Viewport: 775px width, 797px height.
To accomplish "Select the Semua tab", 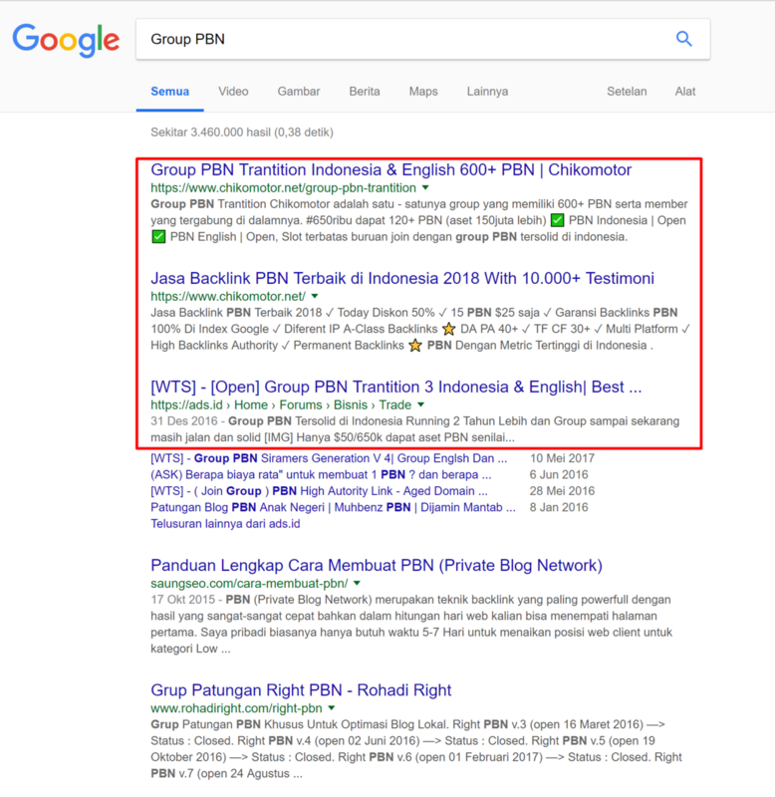I will click(x=169, y=92).
